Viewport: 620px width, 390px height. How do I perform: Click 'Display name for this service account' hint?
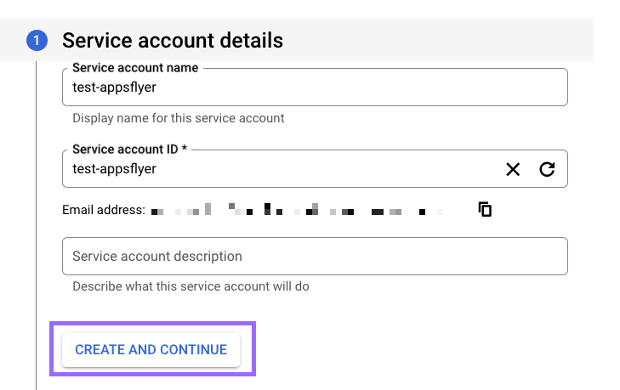tap(178, 118)
